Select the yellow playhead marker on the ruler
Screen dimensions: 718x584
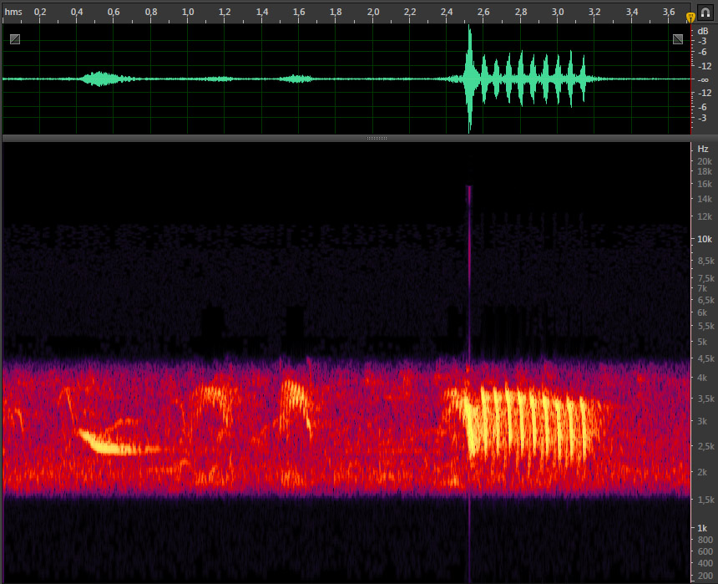click(690, 18)
